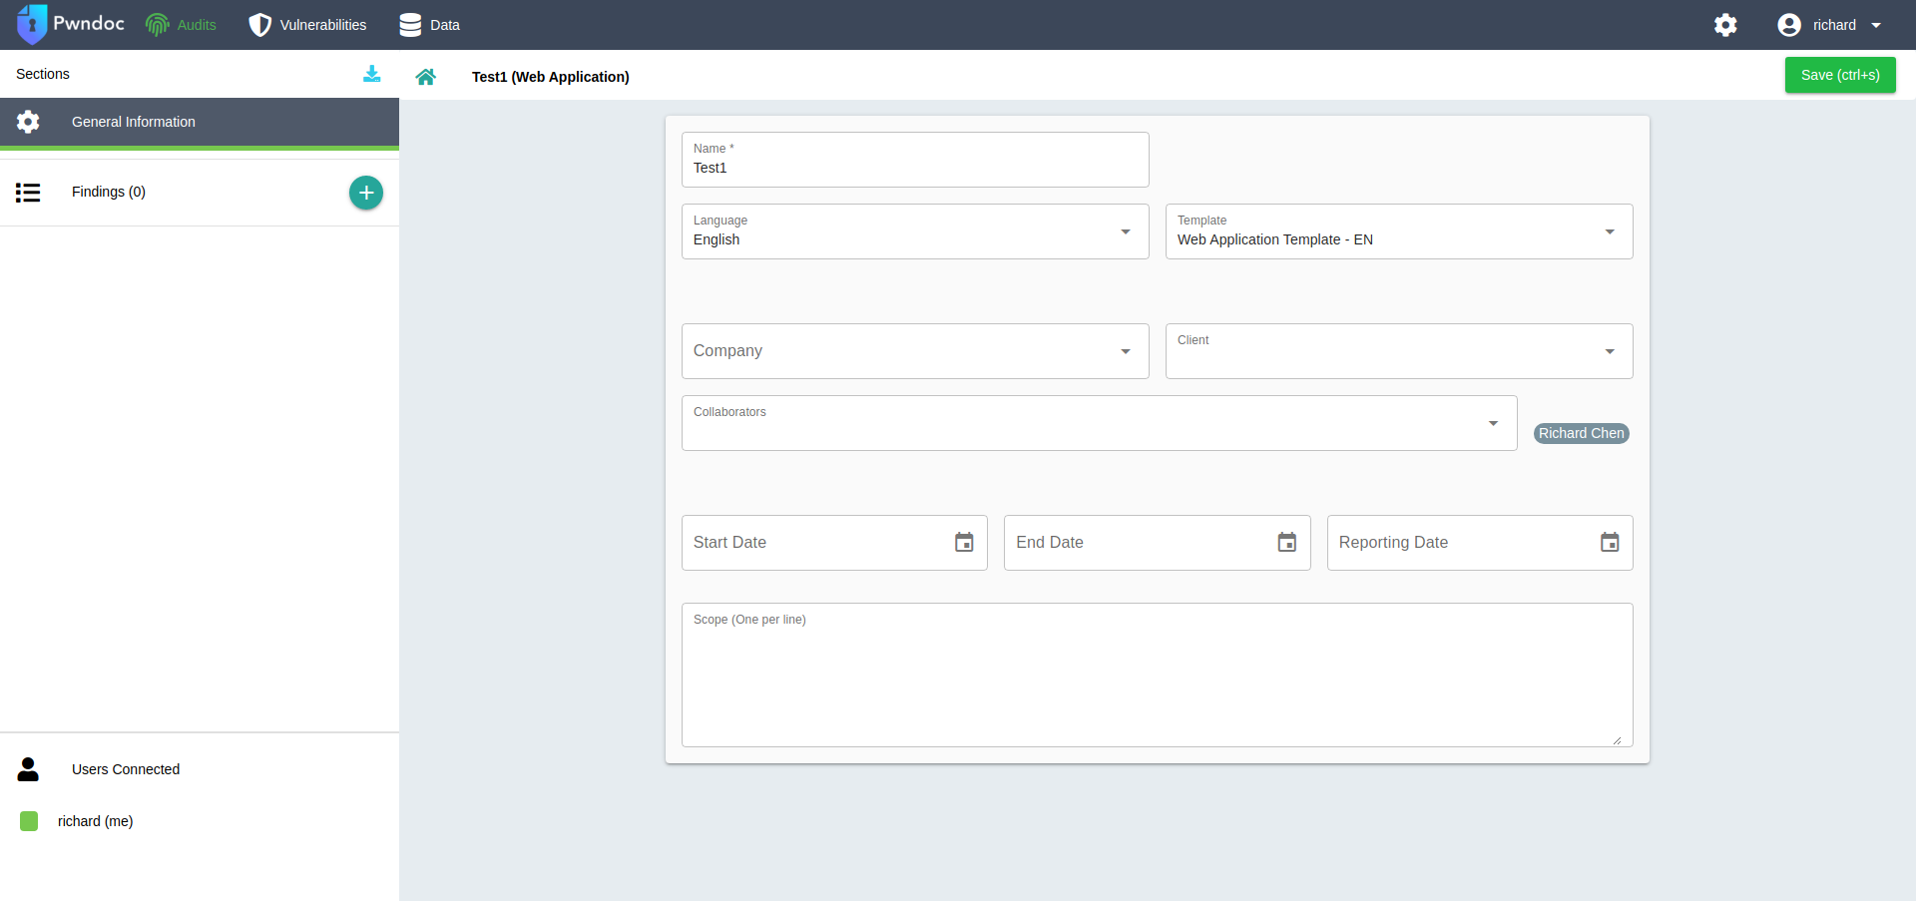The width and height of the screenshot is (1916, 901).
Task: Go to the Vulnerabilities page
Action: pyautogui.click(x=307, y=25)
